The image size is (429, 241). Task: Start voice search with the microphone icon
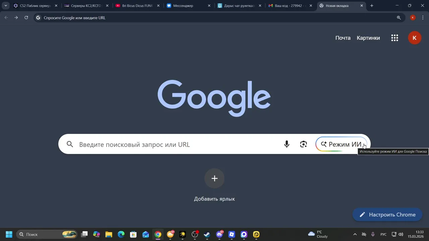click(x=287, y=144)
